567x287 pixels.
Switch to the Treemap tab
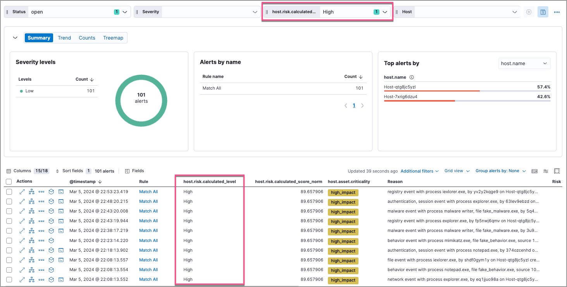coord(113,38)
